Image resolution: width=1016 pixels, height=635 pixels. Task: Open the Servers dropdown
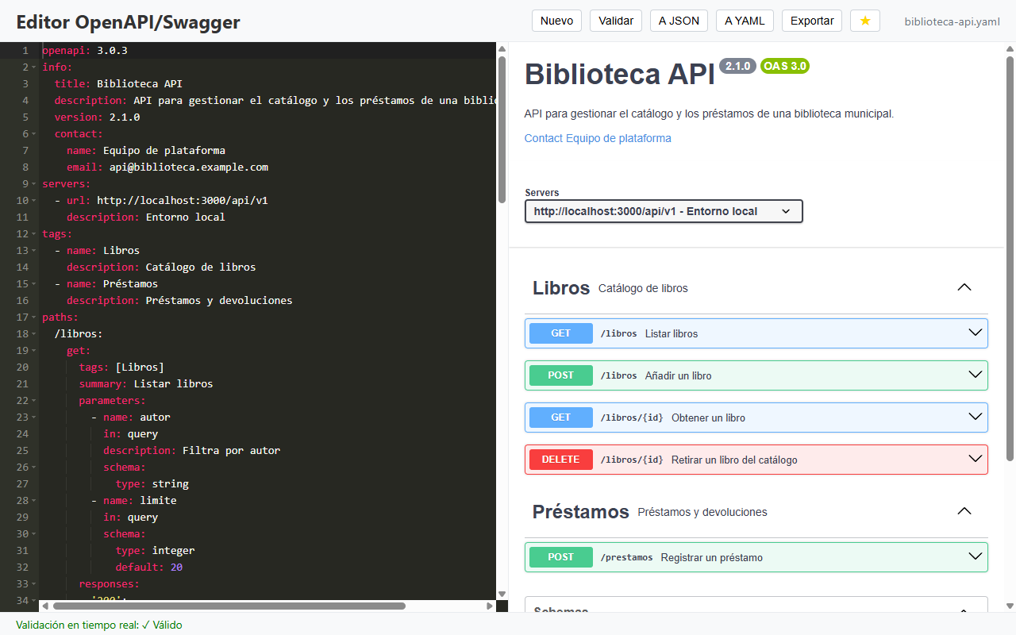pyautogui.click(x=664, y=211)
